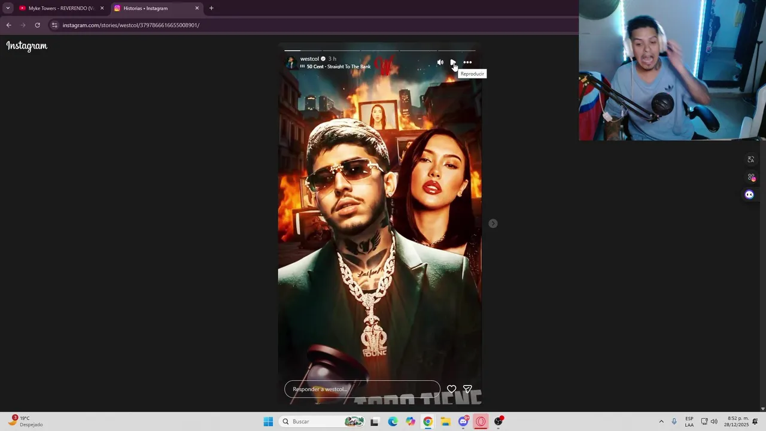Screen dimensions: 766x431
Task: Change the ESP LAA keyboard language
Action: pyautogui.click(x=689, y=421)
